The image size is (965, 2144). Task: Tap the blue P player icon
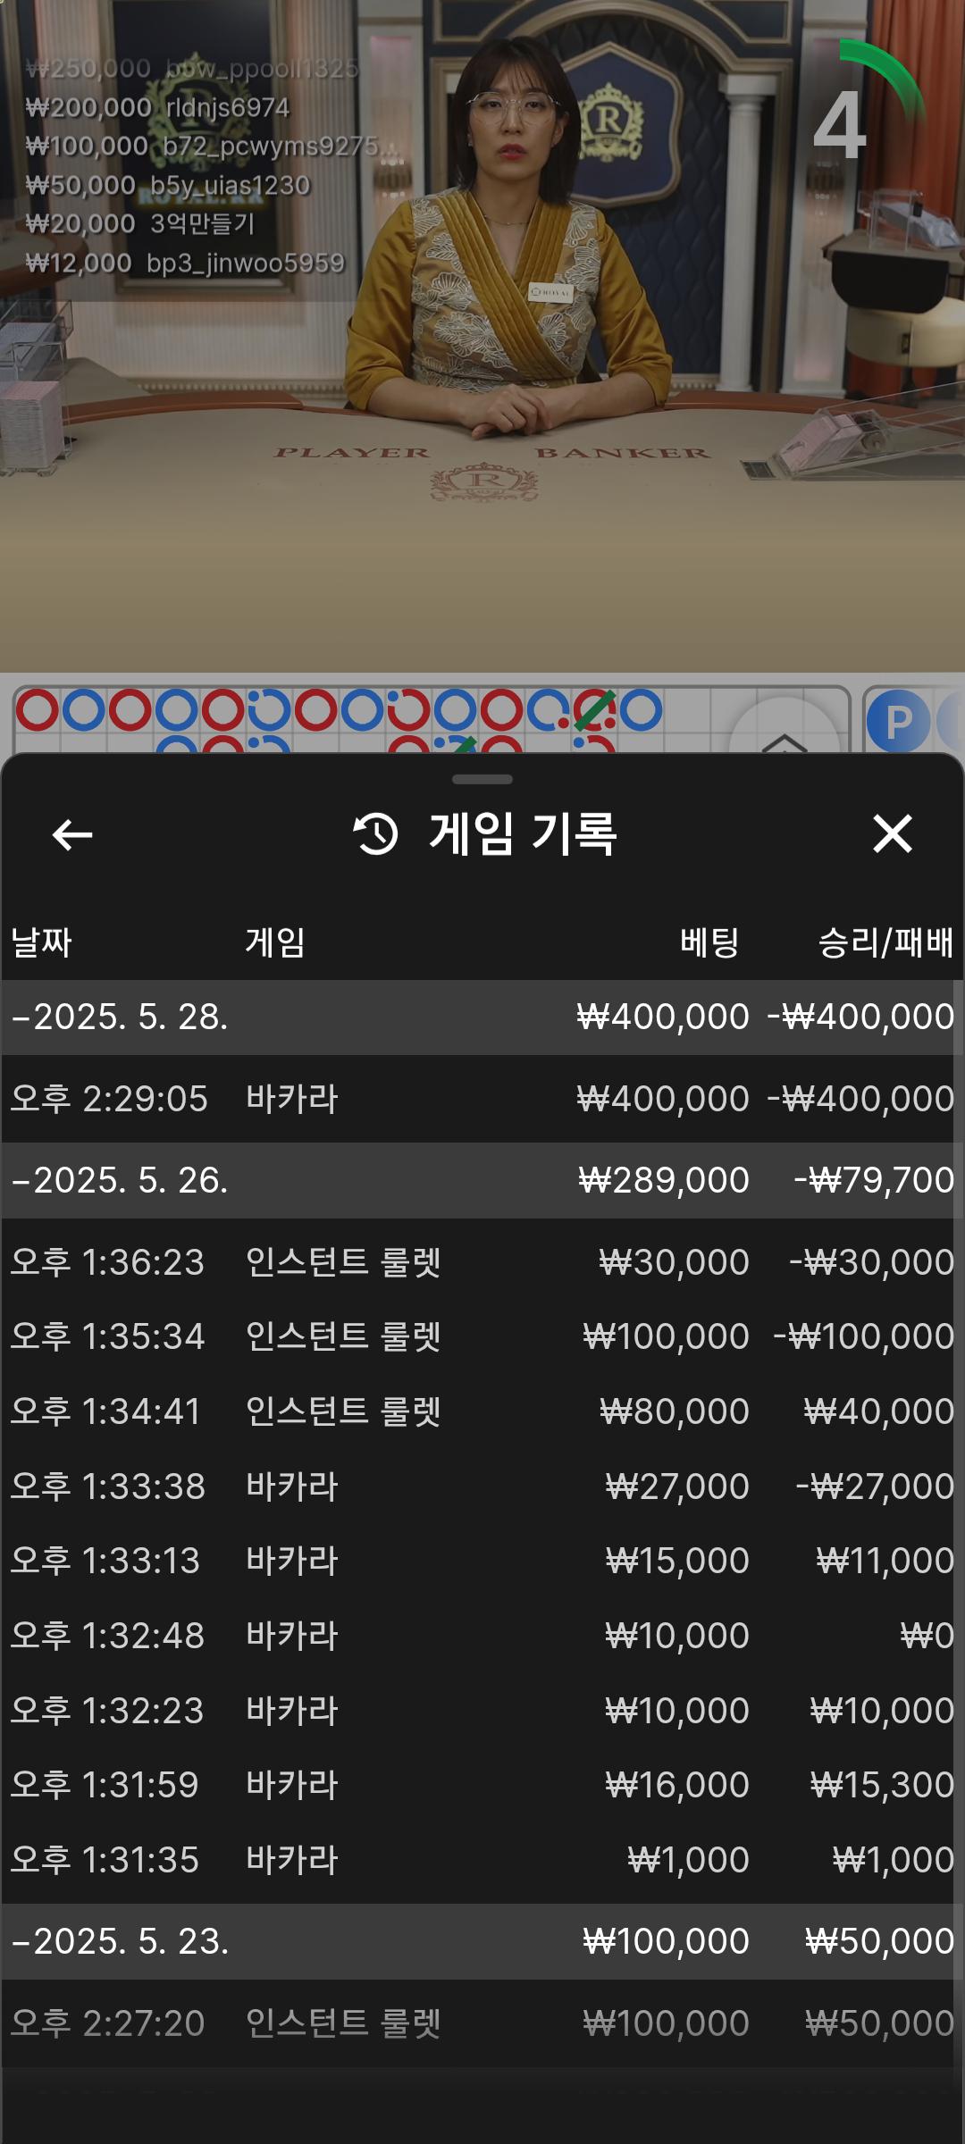897,721
